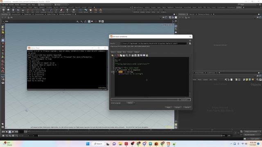
Task: Open the Windows Start menu
Action: pos(88,144)
